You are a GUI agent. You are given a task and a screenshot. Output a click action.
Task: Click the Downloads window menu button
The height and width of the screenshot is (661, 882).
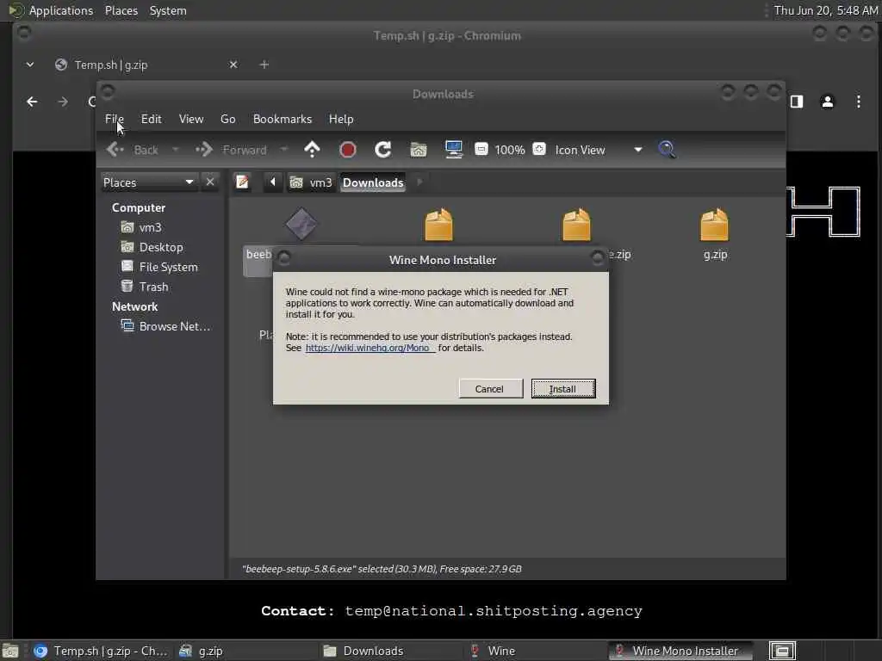click(x=108, y=91)
